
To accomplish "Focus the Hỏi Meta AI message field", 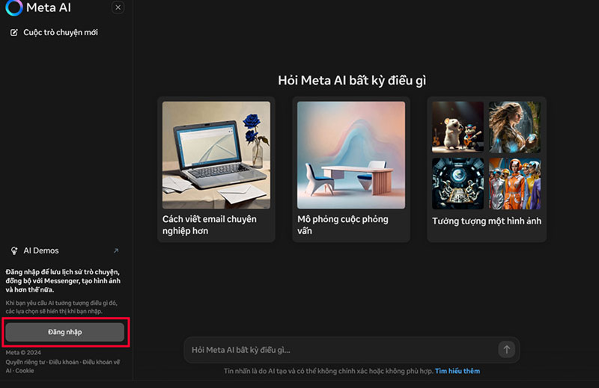I will click(x=341, y=349).
